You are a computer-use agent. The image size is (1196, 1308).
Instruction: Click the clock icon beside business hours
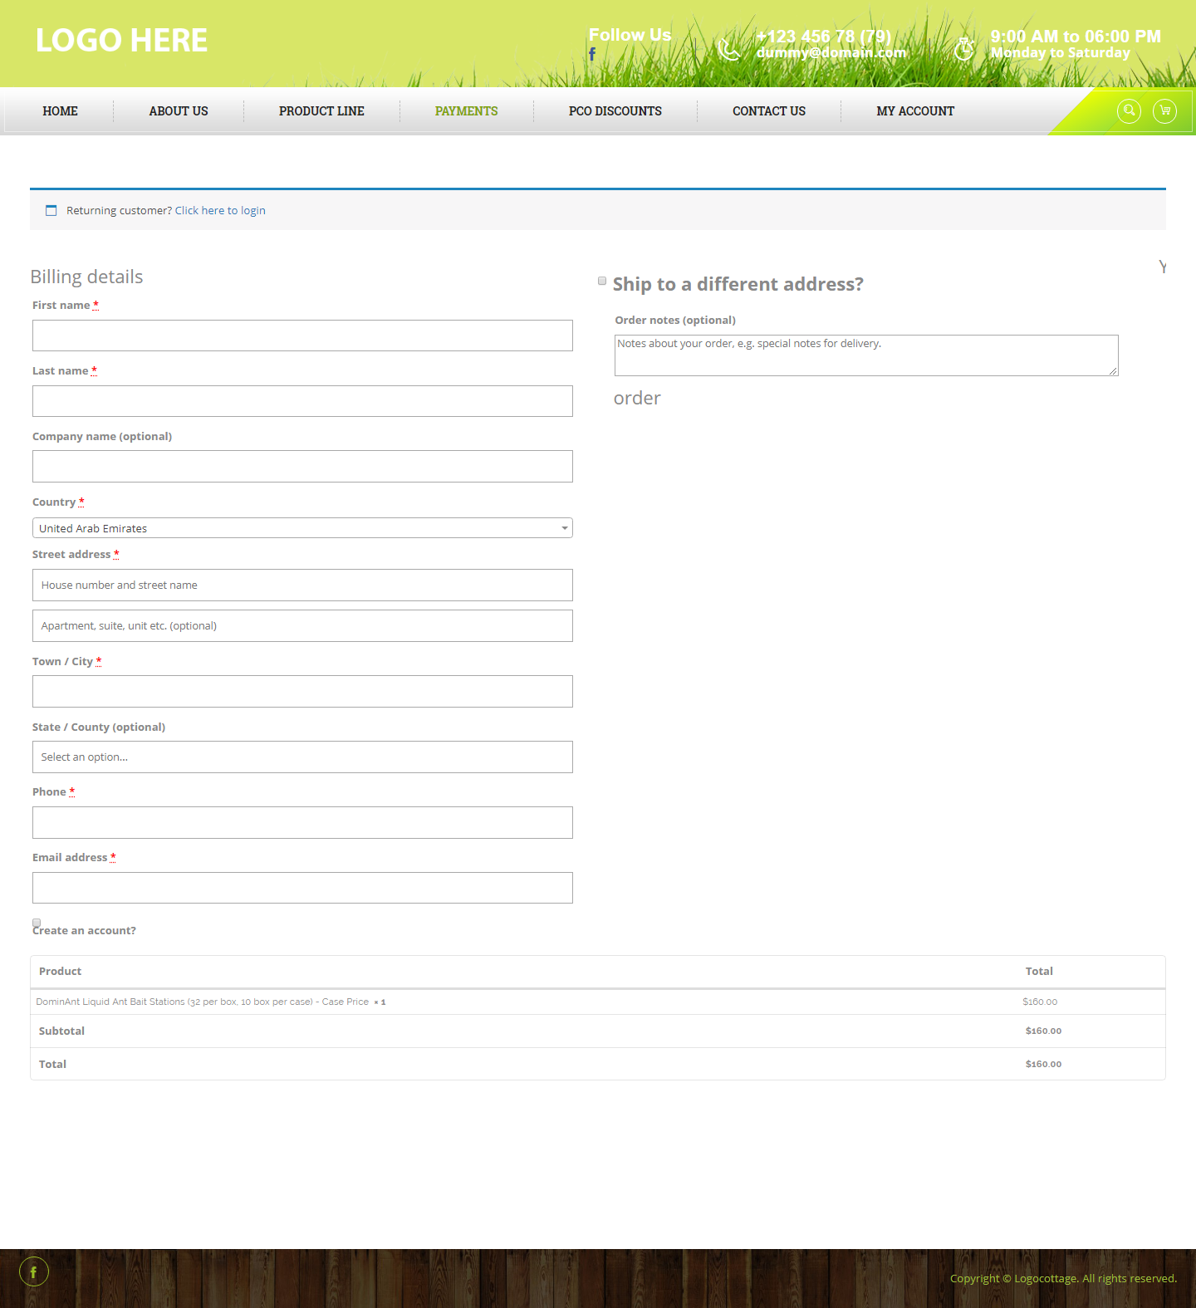pos(963,49)
